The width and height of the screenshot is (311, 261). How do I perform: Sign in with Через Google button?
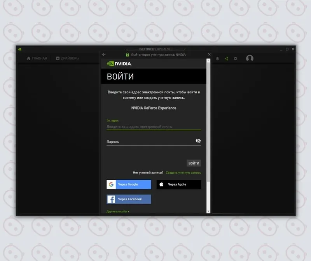click(129, 184)
